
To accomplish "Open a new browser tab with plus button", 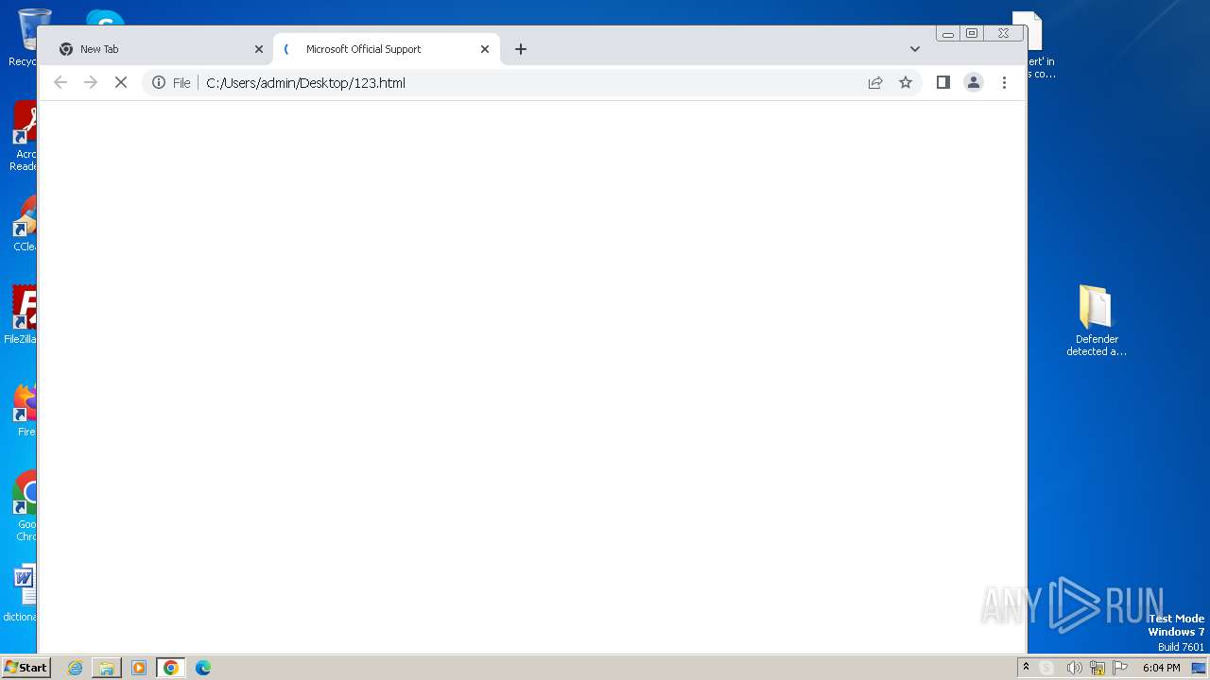I will tap(521, 49).
